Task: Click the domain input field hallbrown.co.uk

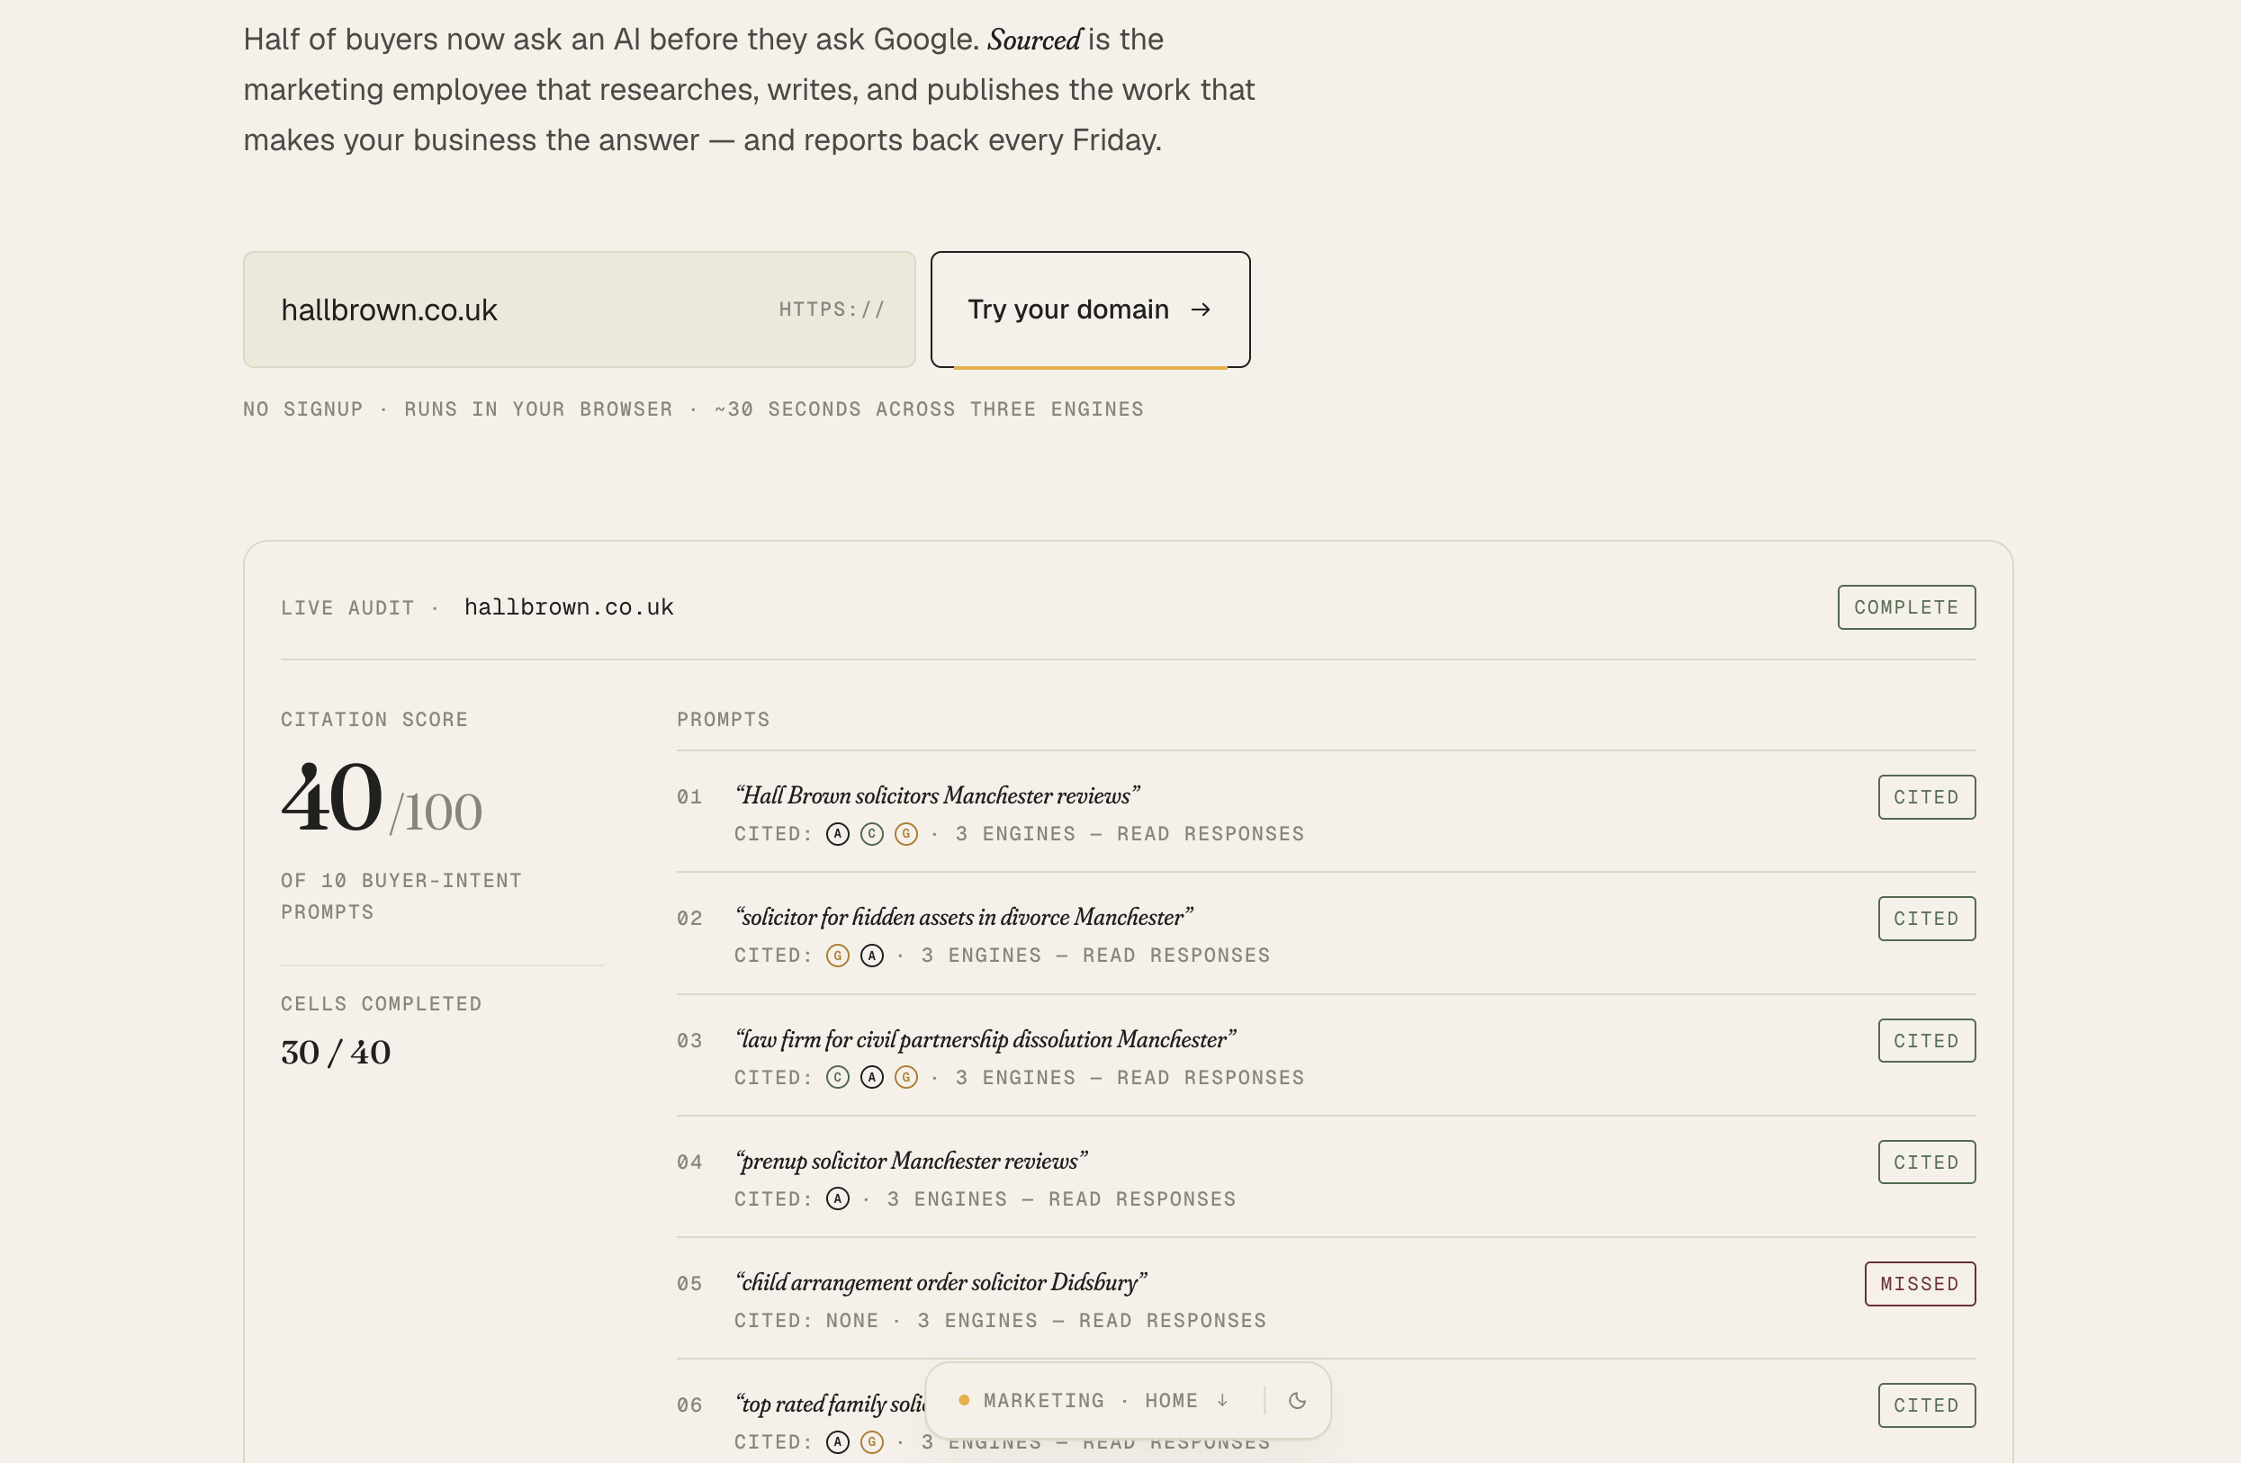Action: pos(579,309)
